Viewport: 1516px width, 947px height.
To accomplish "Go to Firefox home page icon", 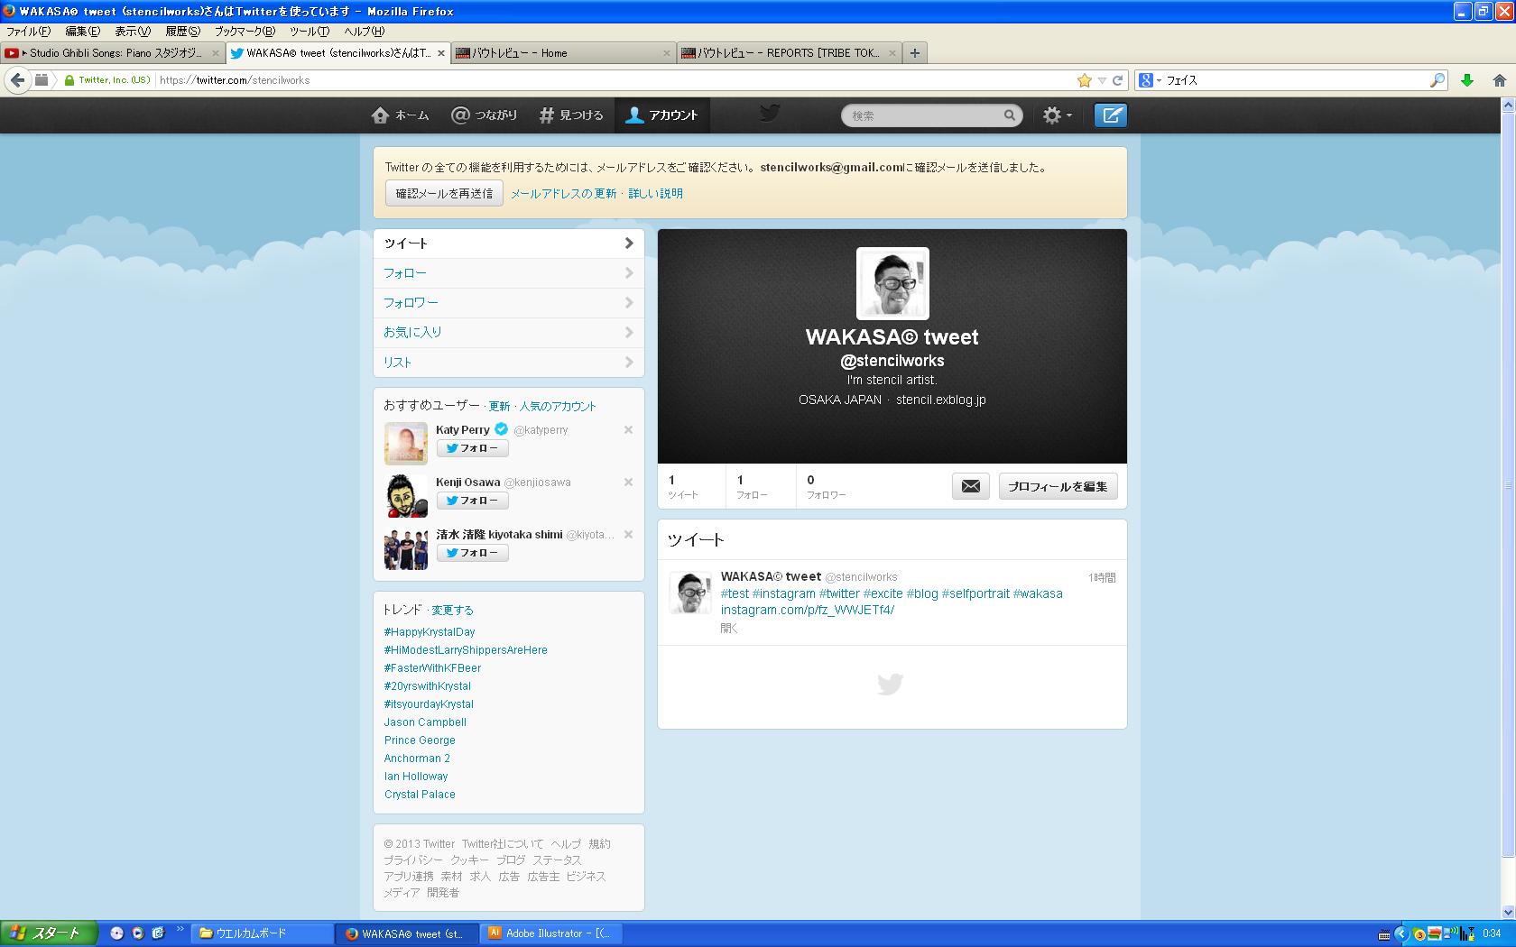I will pos(1499,80).
